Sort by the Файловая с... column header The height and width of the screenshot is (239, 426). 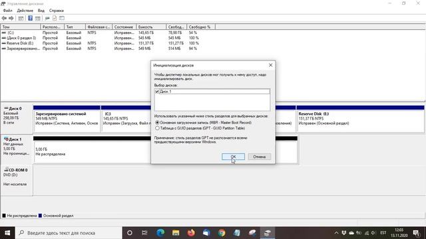pos(99,27)
